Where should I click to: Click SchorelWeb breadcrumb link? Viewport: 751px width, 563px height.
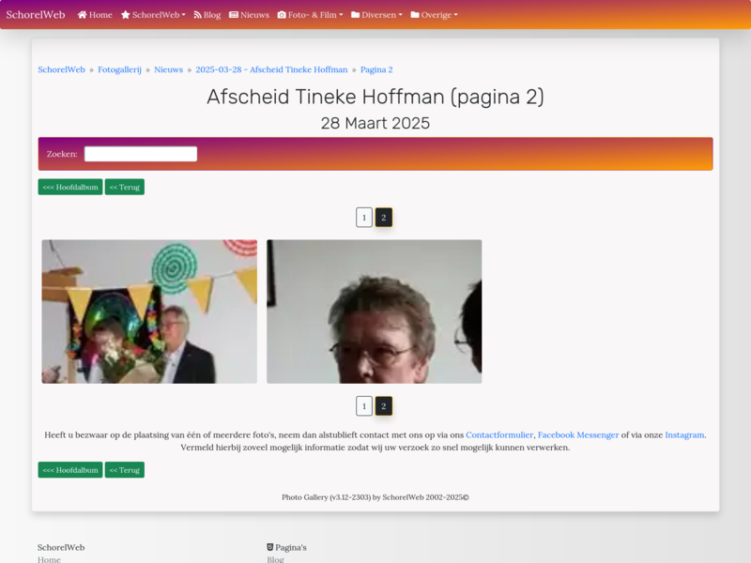coord(61,69)
